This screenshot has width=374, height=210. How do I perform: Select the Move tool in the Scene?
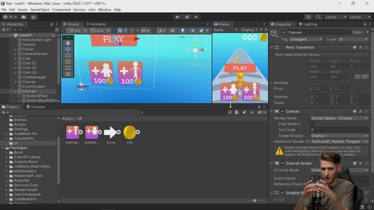point(68,49)
